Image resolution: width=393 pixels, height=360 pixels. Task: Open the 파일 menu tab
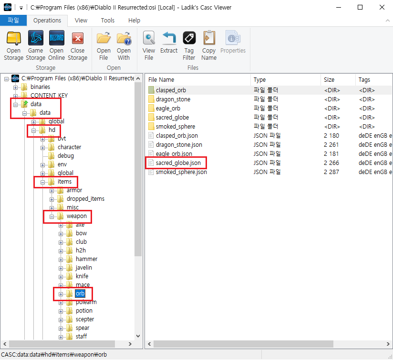(13, 21)
